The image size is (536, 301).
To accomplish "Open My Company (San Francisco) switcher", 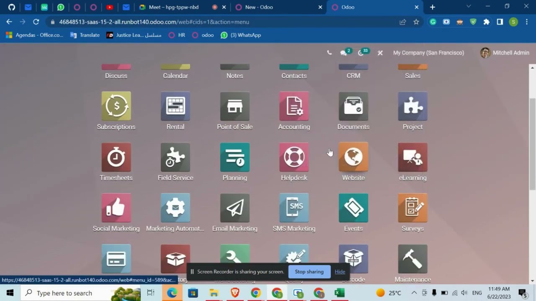I will pyautogui.click(x=428, y=53).
